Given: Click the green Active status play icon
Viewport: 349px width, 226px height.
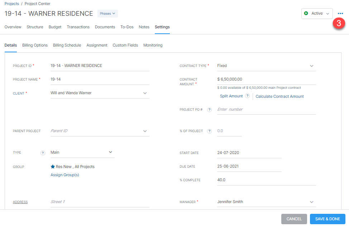Looking at the screenshot, I should 306,13.
